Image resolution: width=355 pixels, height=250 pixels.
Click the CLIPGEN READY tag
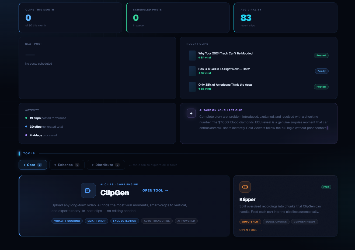click(305, 222)
